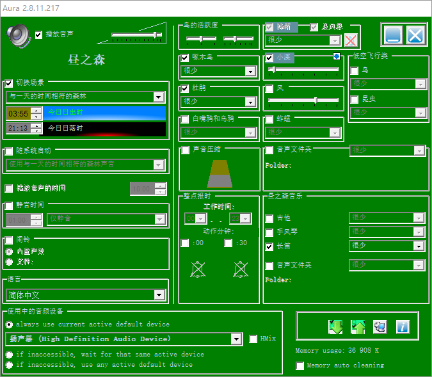Open the 简体中文 language dropdown
Screen dimensions: 432x377
click(x=85, y=295)
